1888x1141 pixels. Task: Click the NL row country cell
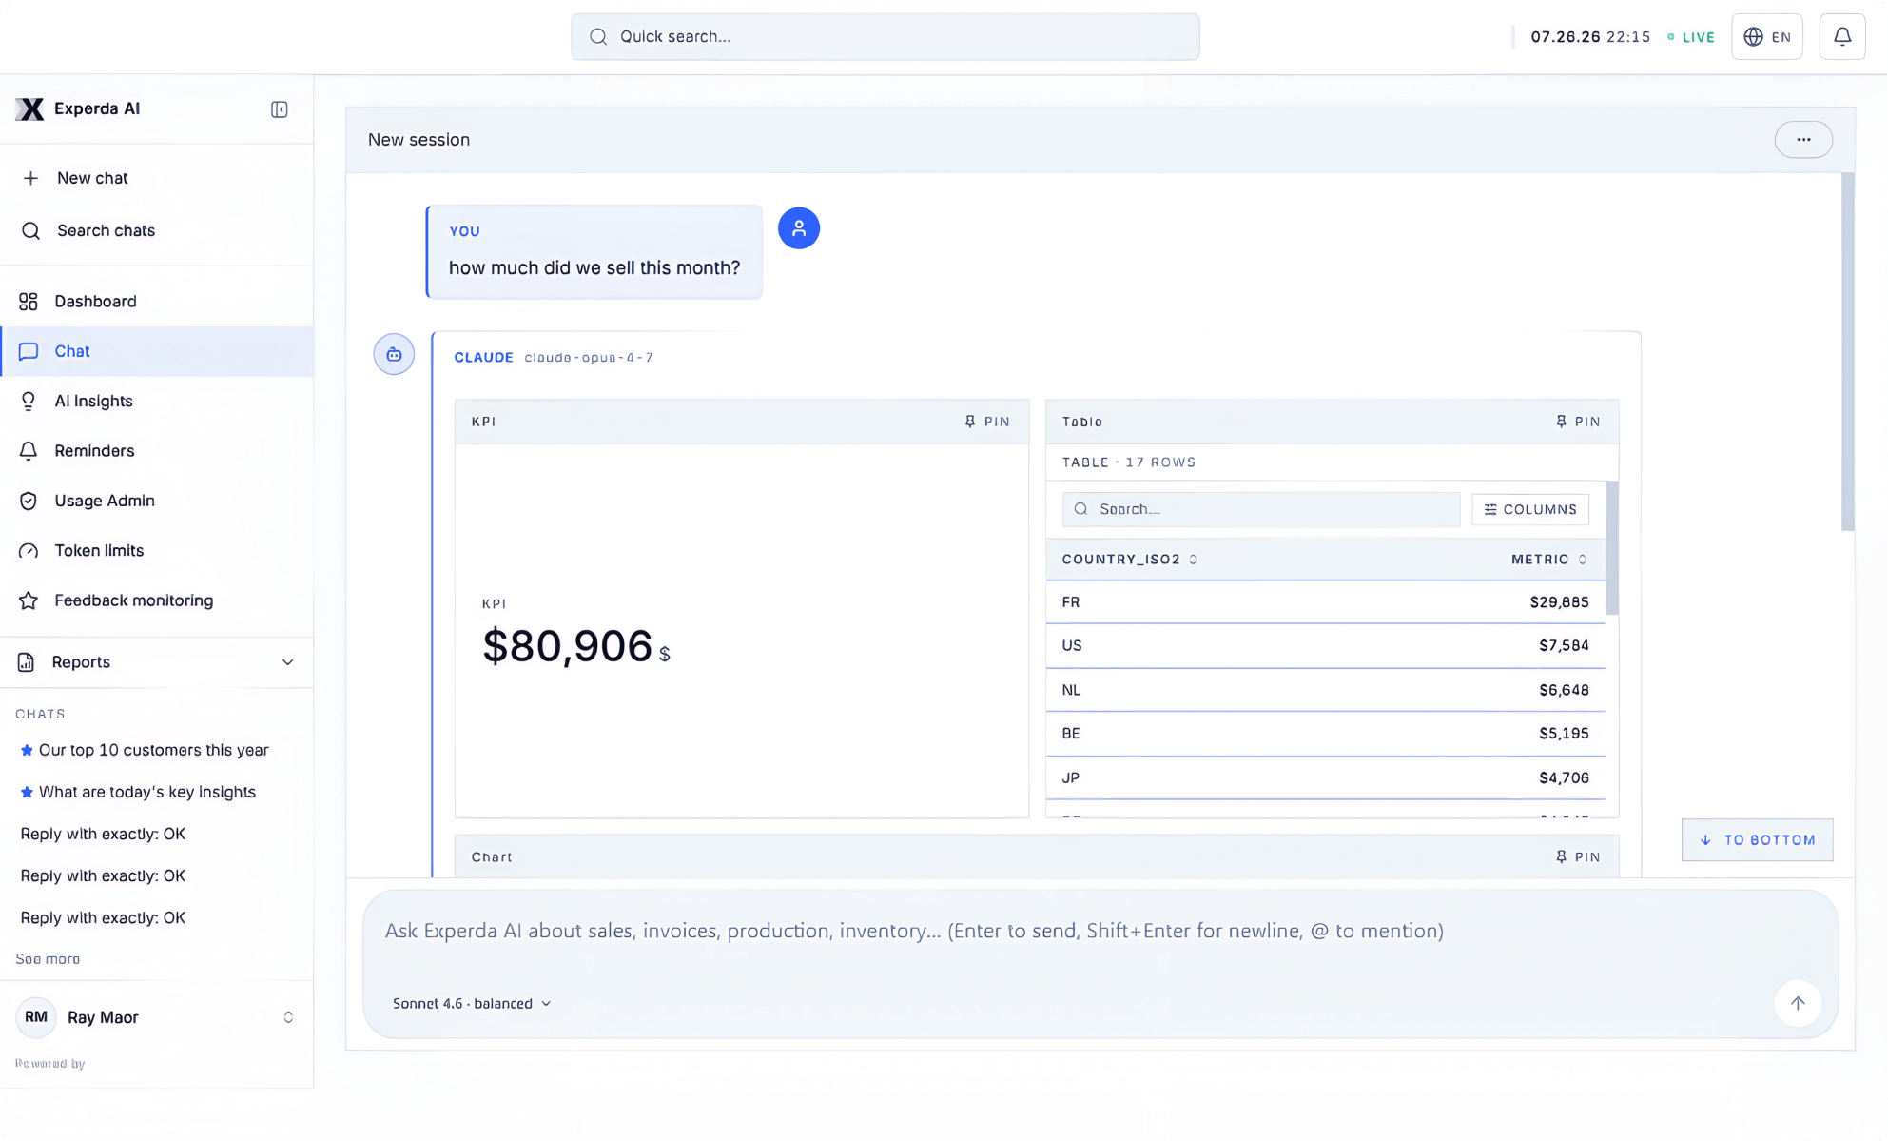coord(1071,690)
